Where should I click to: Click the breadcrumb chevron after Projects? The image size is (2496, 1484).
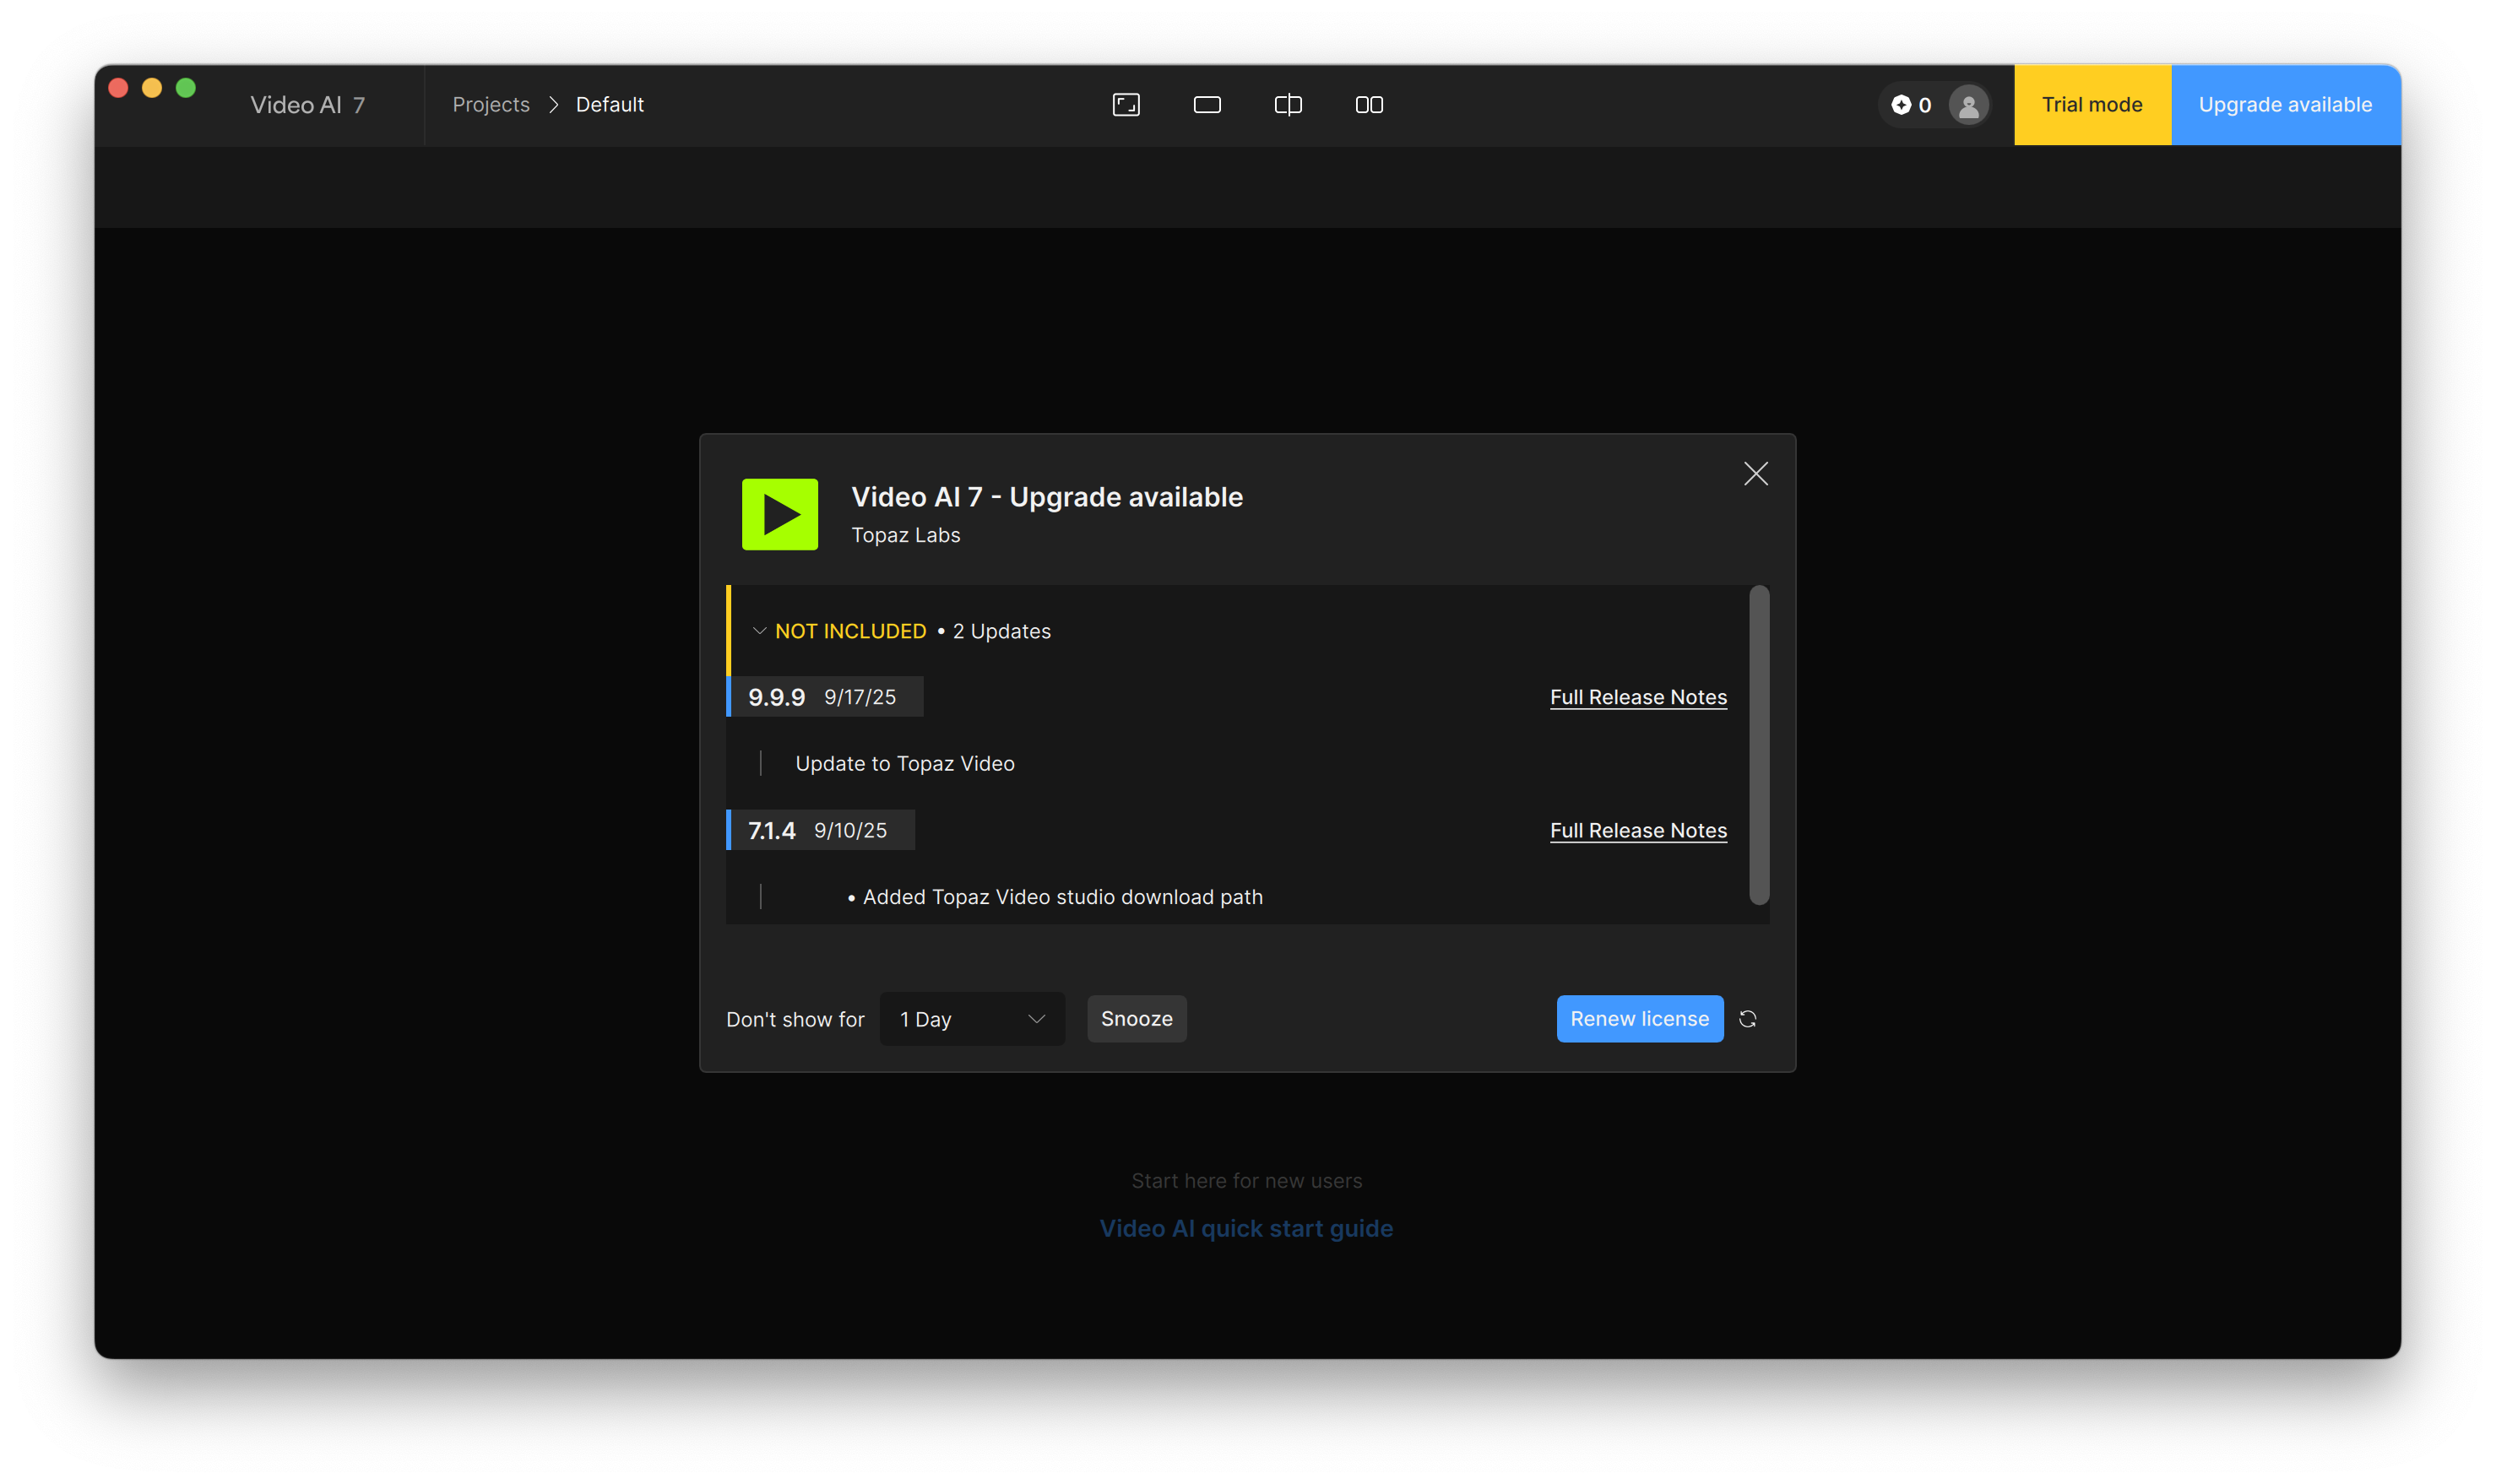[x=553, y=105]
